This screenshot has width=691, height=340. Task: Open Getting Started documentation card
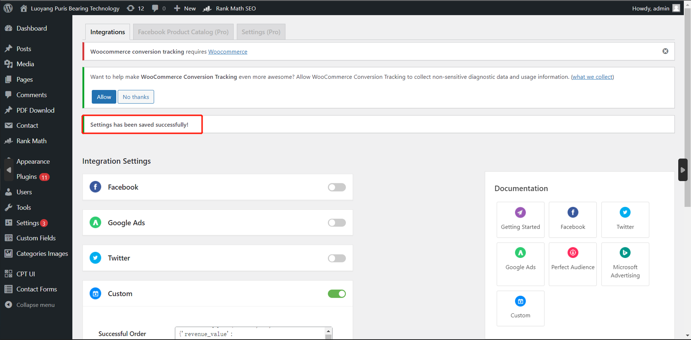[x=520, y=220]
